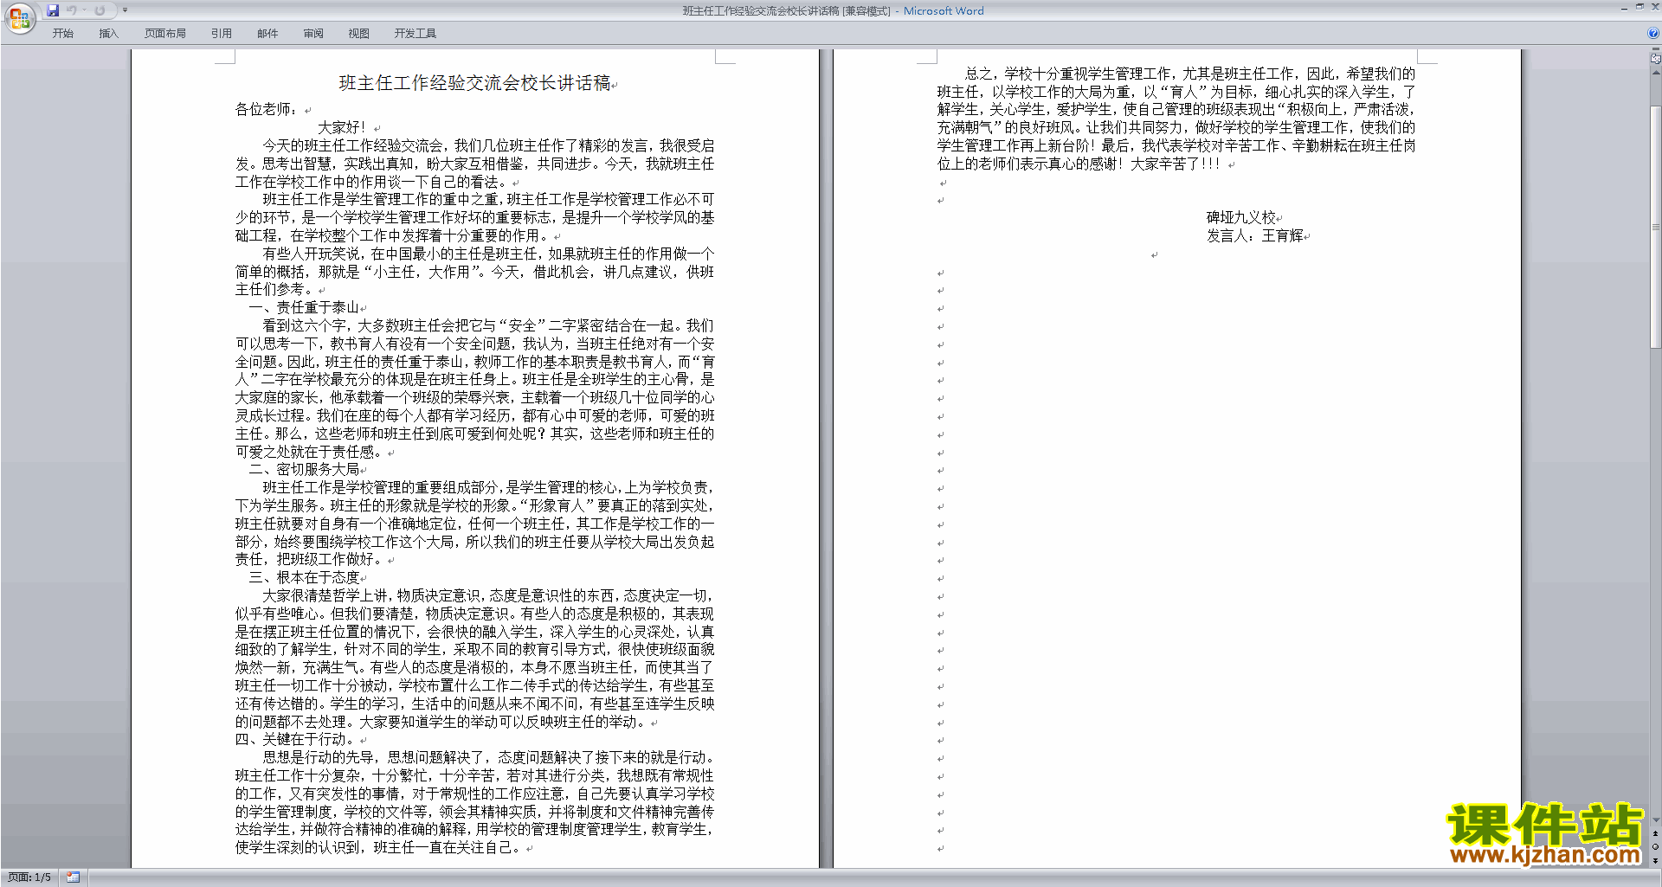Open the 引用 ribbon tab
Screen dimensions: 1662x887
click(222, 34)
